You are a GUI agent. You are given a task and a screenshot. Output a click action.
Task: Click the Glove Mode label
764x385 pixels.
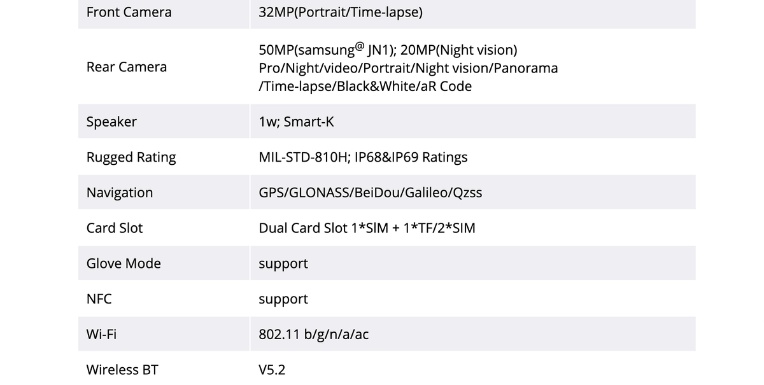124,263
